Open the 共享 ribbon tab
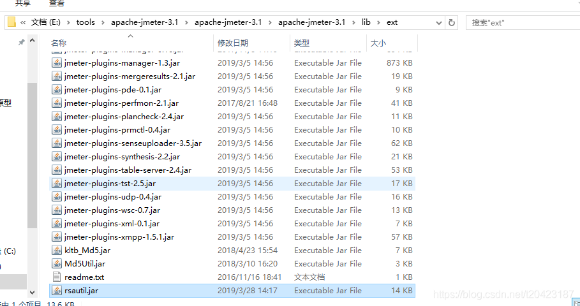Screen dimensions: 580x306 (x=23, y=4)
